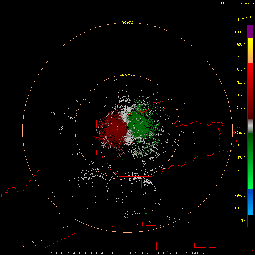Click the -47.6 legend value
The height and width of the screenshot is (255, 255).
pyautogui.click(x=240, y=158)
